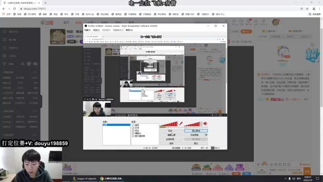Follow the streamer with the orange 关注 button
Screen dimensions: 323x182
point(246,32)
